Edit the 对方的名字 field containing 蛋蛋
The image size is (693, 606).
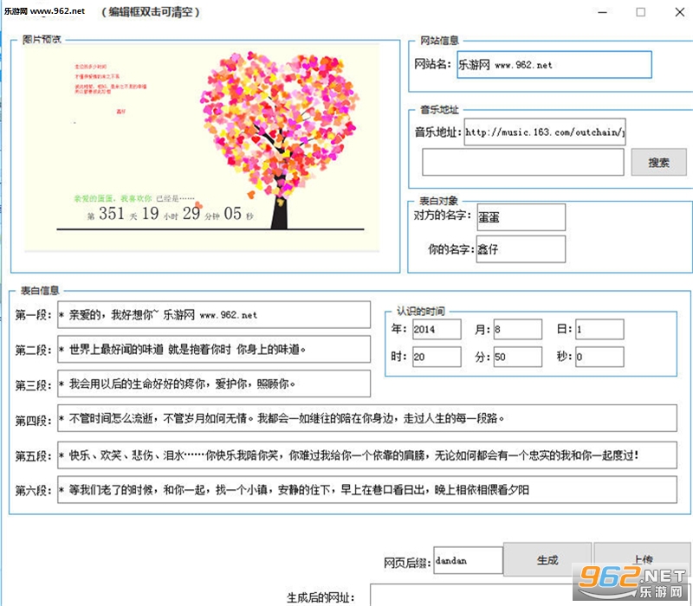tap(521, 217)
